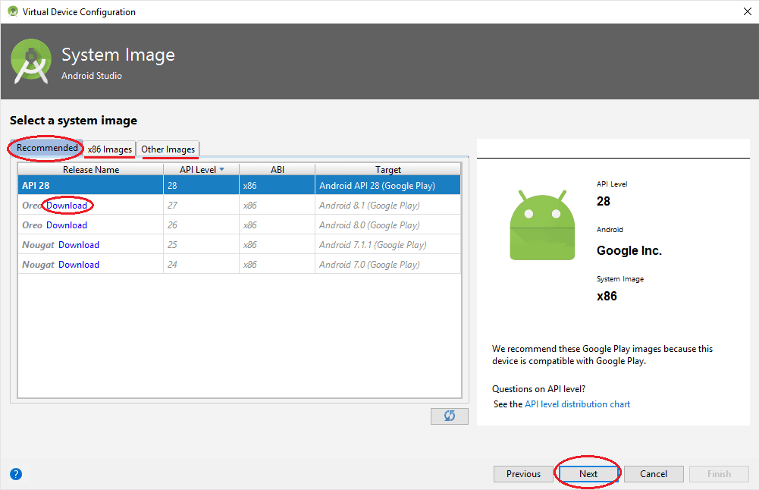This screenshot has height=490, width=759.
Task: Open the x86 Images tab
Action: click(x=110, y=149)
